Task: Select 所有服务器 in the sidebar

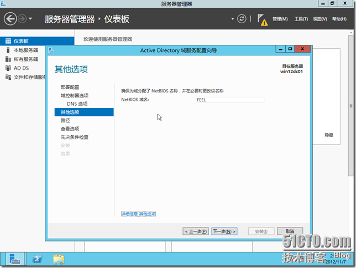Action: (25, 59)
